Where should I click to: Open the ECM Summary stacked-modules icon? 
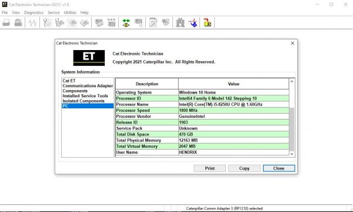tap(99, 22)
